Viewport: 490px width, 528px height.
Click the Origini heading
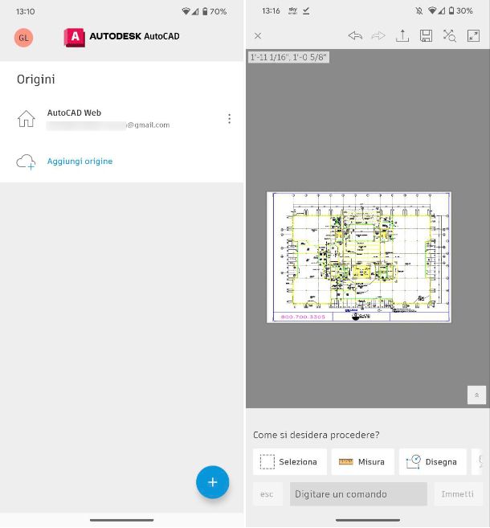(36, 80)
